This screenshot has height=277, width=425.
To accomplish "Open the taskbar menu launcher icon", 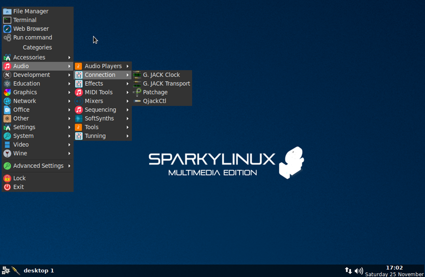I will pyautogui.click(x=6, y=270).
